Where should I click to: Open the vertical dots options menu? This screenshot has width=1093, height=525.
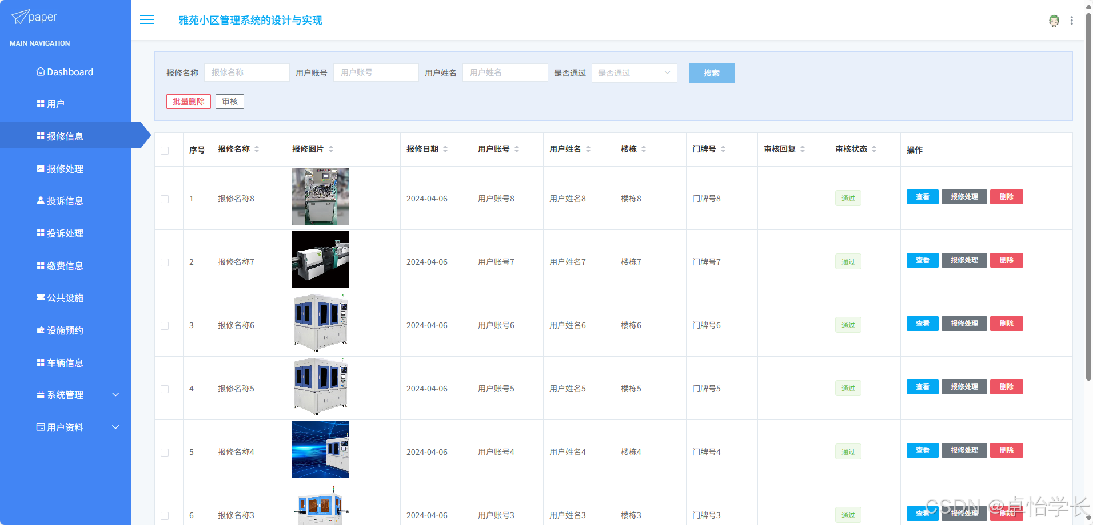(x=1072, y=21)
